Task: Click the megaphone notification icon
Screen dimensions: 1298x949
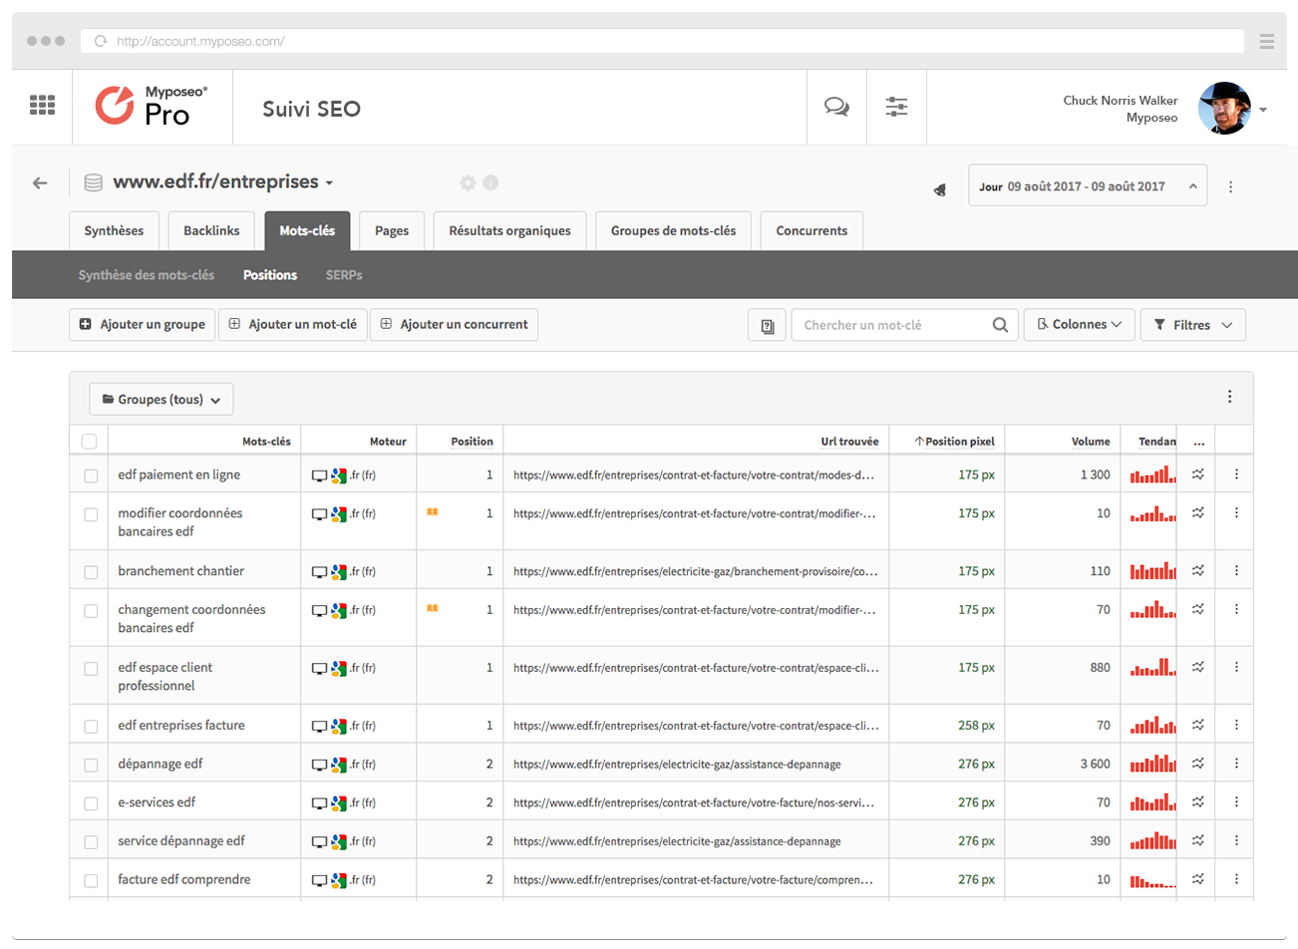Action: [x=939, y=189]
